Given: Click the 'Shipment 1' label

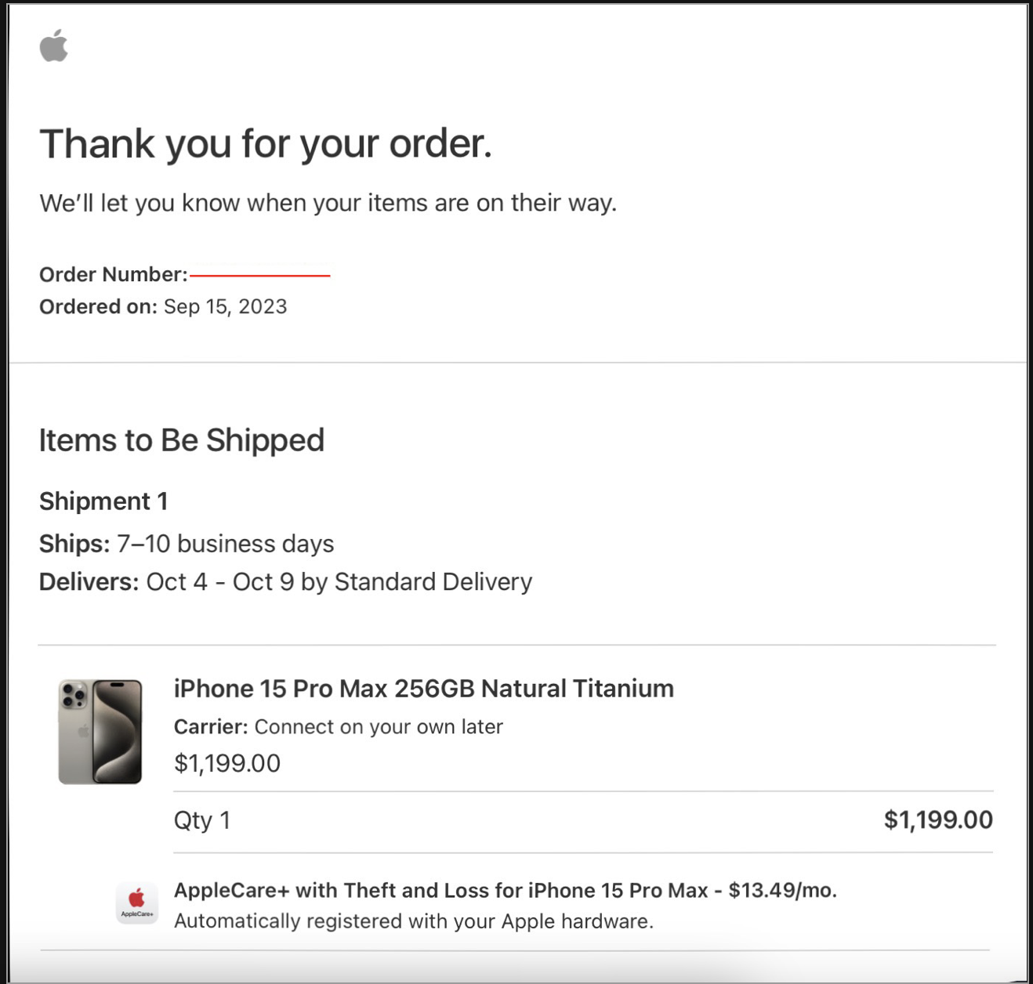Looking at the screenshot, I should pyautogui.click(x=103, y=501).
